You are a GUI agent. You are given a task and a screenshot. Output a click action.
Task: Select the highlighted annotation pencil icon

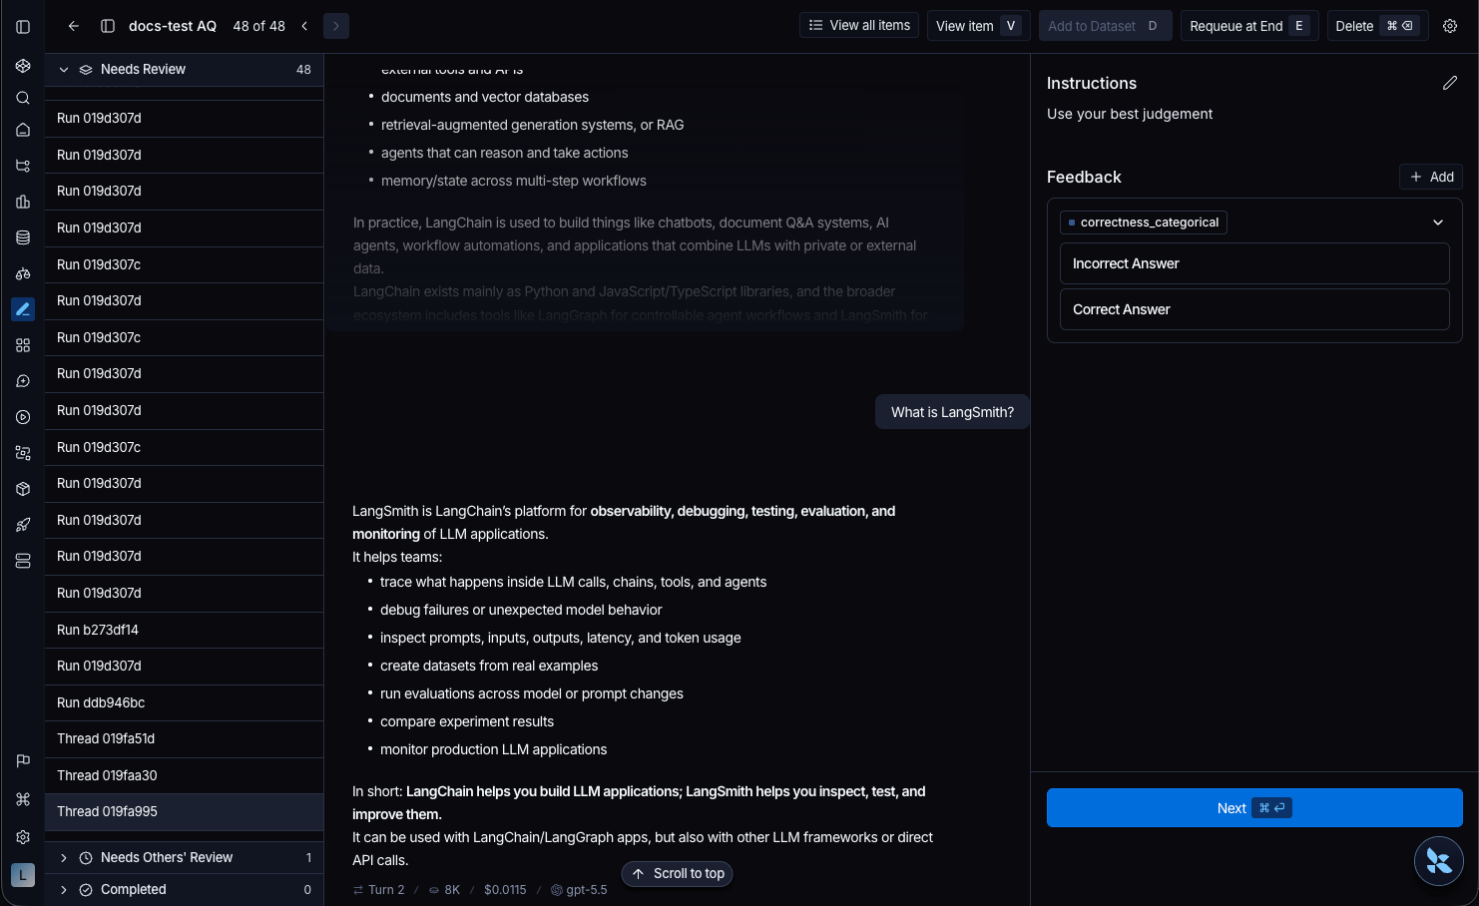tap(23, 309)
